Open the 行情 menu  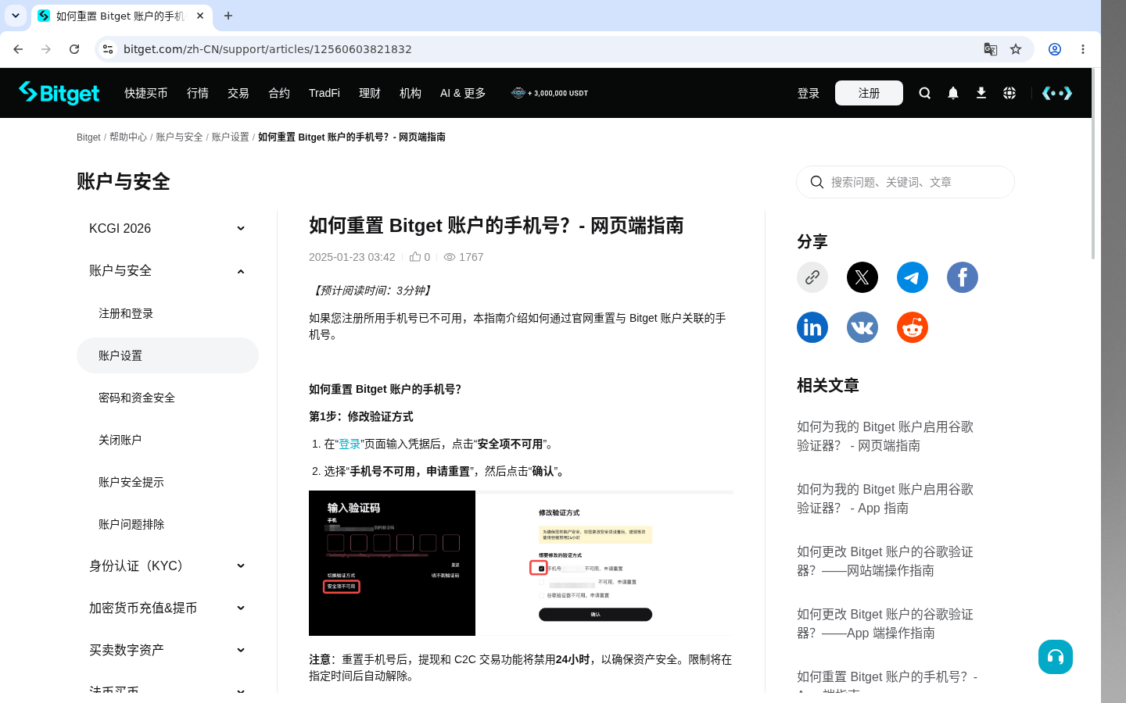[198, 93]
